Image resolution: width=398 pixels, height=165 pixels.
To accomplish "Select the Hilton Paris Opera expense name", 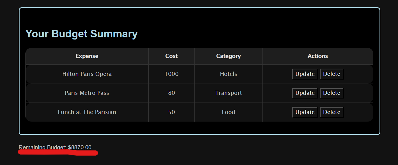I will click(x=87, y=74).
